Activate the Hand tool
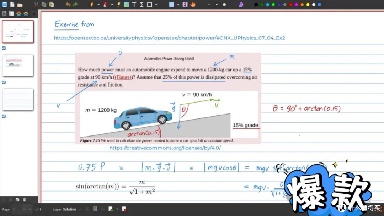The image size is (384, 216). (x=193, y=4)
